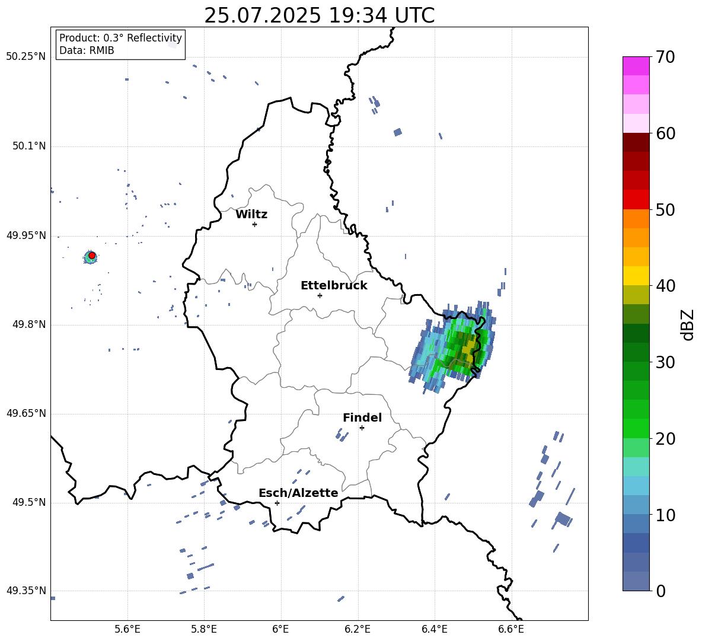Screen dimensions: 702x641
Task: Click the colorbar value 40
Action: [665, 286]
